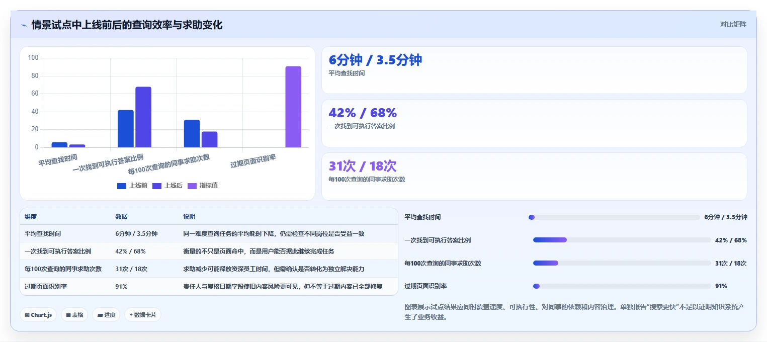Click the 平均查找时间 x-axis label in chart
This screenshot has width=767, height=342.
(58, 160)
